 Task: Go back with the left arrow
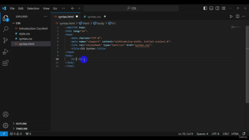[73, 9]
